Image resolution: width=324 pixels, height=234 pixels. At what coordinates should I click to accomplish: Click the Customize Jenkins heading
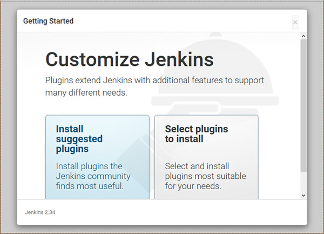pos(130,59)
